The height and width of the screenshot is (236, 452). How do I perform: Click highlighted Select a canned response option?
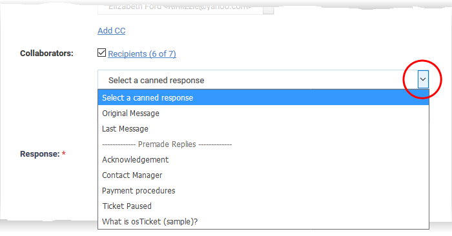click(263, 97)
